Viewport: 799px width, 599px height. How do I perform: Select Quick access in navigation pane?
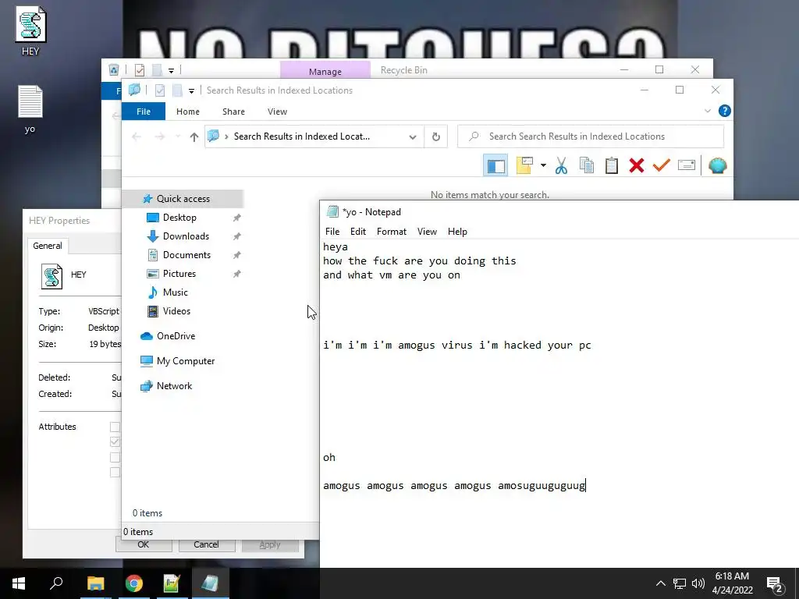[x=183, y=199]
